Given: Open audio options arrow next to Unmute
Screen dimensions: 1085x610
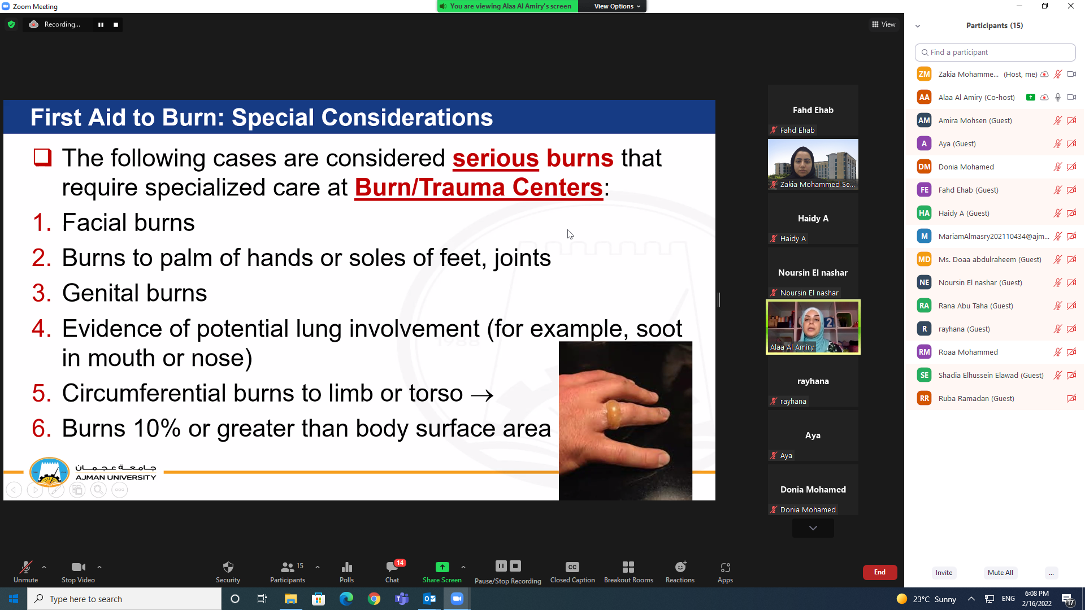Looking at the screenshot, I should pos(44,567).
